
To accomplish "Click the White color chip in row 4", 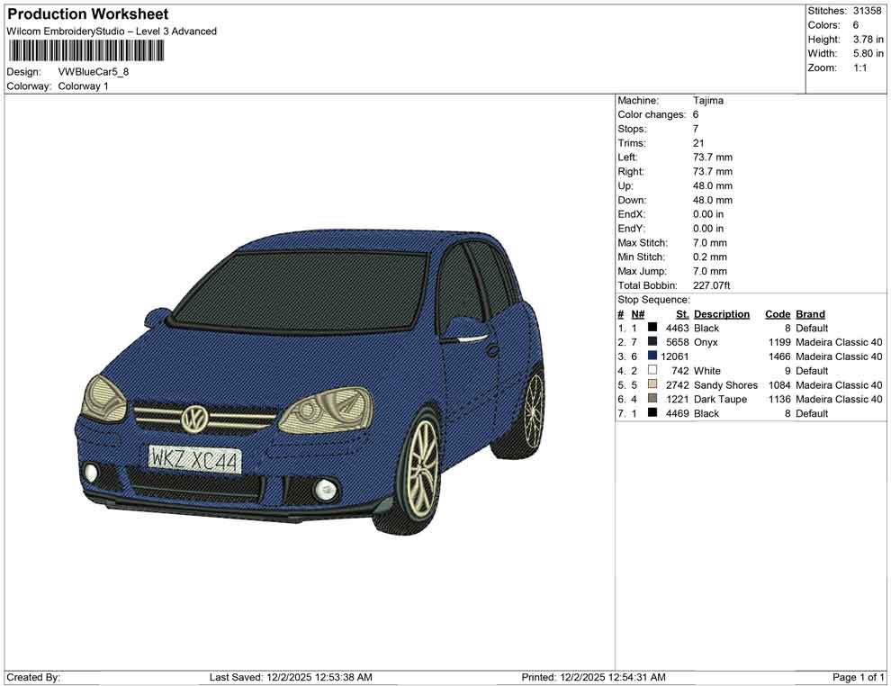I will click(x=652, y=370).
